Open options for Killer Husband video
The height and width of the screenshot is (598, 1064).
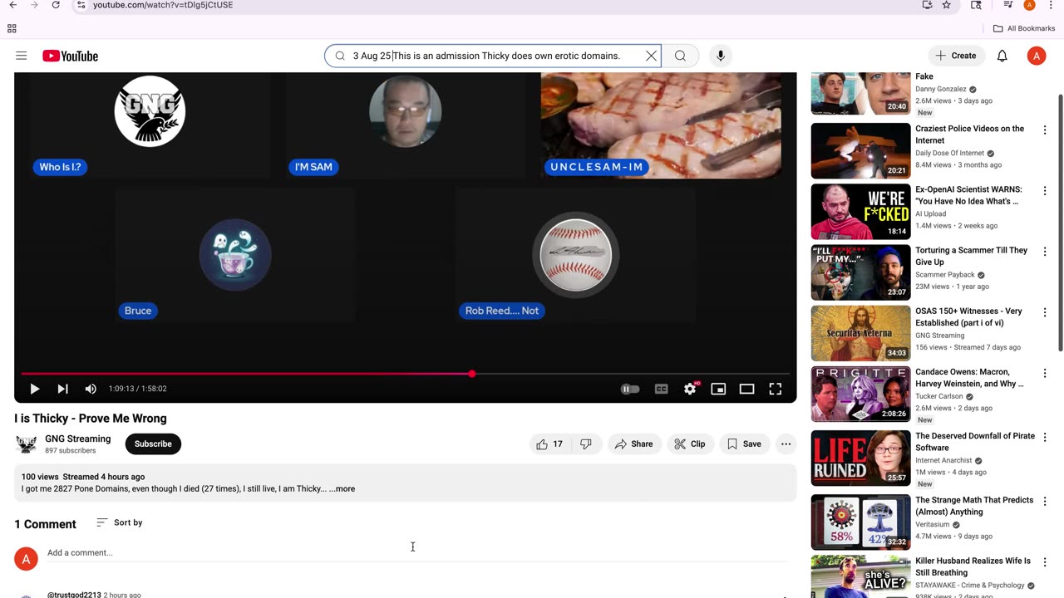coord(1045,562)
